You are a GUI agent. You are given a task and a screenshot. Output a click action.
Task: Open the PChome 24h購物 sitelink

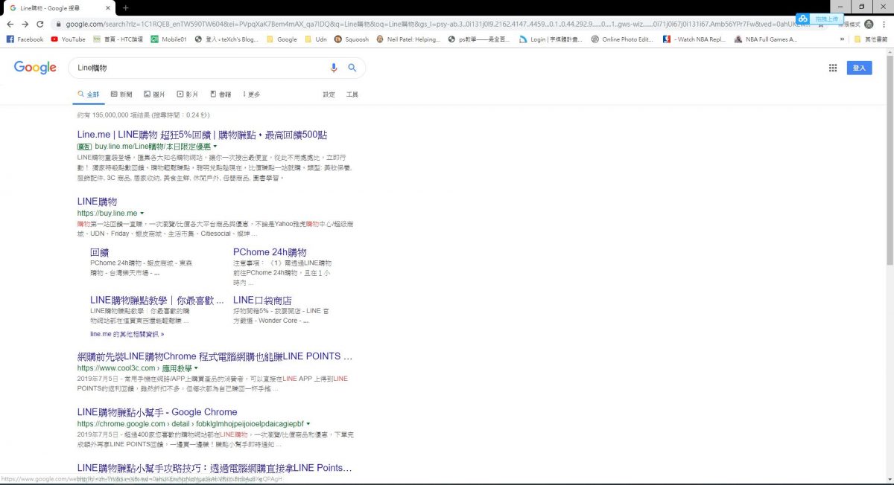(x=270, y=252)
